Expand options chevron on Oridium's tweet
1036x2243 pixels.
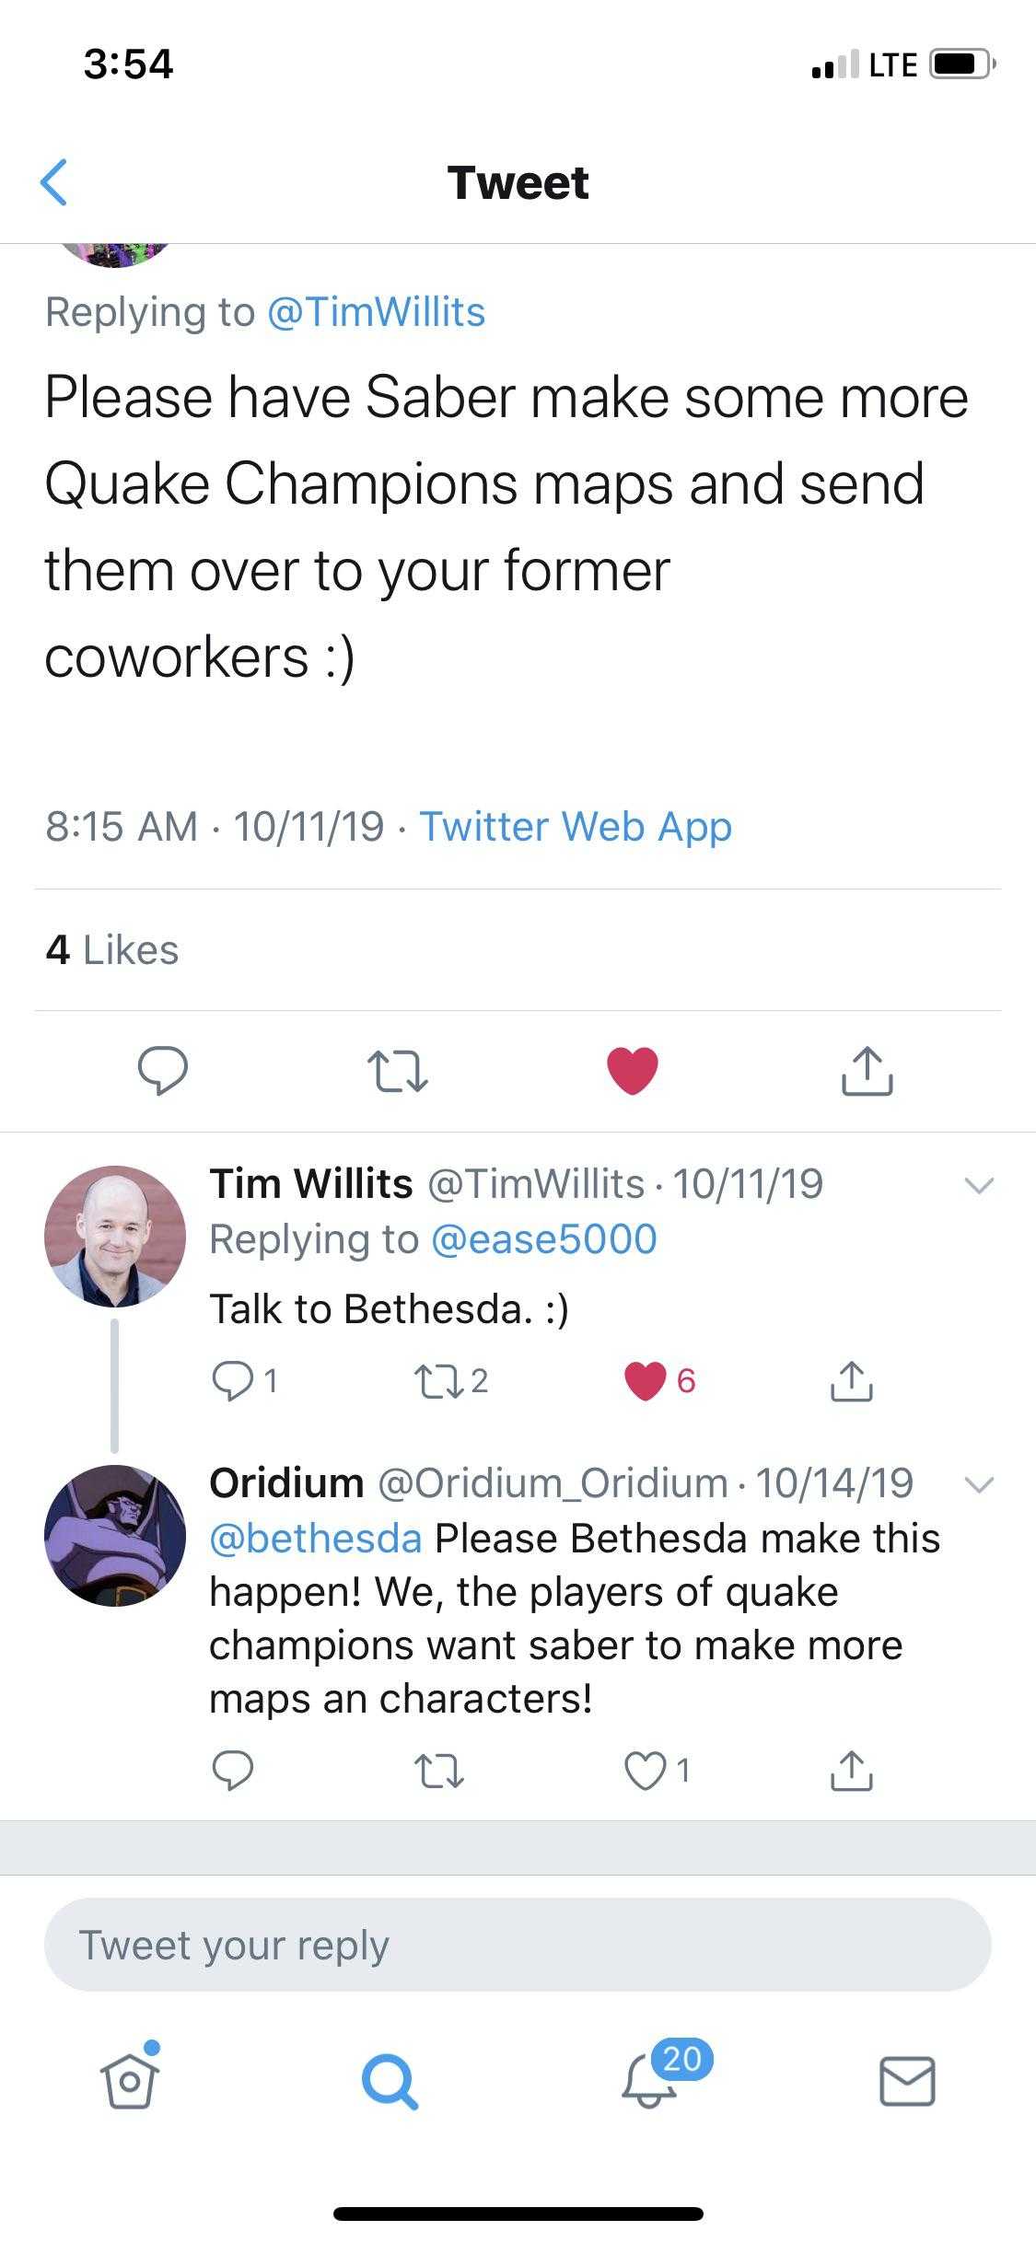coord(978,1484)
